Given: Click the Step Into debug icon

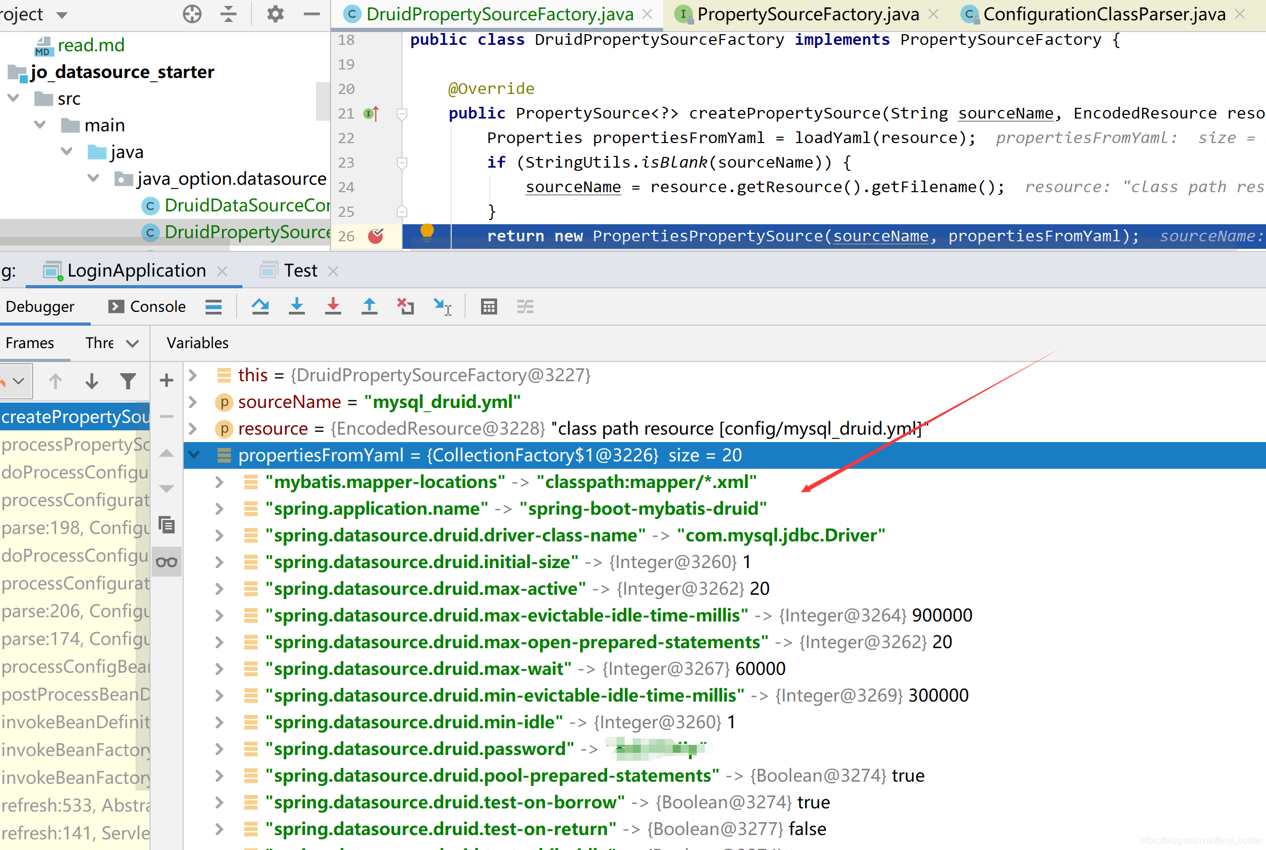Looking at the screenshot, I should click(296, 306).
